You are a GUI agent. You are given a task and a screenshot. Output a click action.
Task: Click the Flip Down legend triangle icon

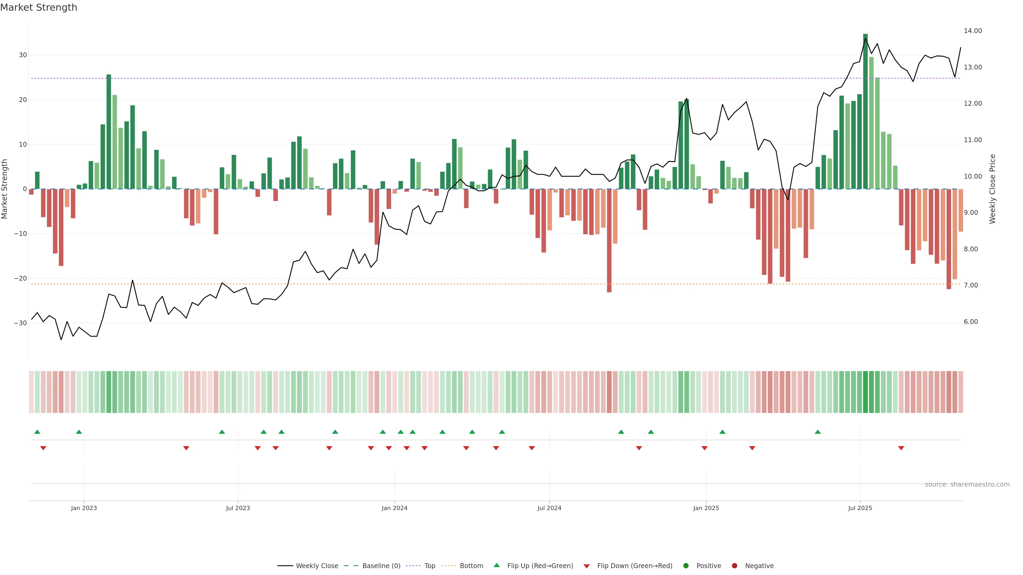click(x=587, y=566)
